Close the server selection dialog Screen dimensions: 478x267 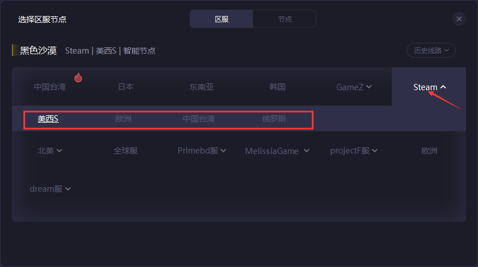(x=459, y=19)
